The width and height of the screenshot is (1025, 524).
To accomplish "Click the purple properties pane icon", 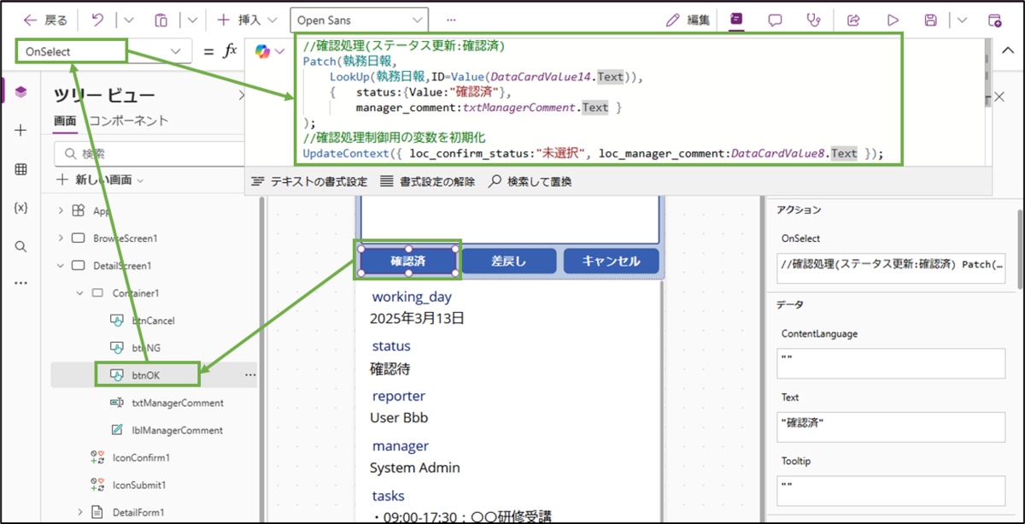I will pos(736,20).
